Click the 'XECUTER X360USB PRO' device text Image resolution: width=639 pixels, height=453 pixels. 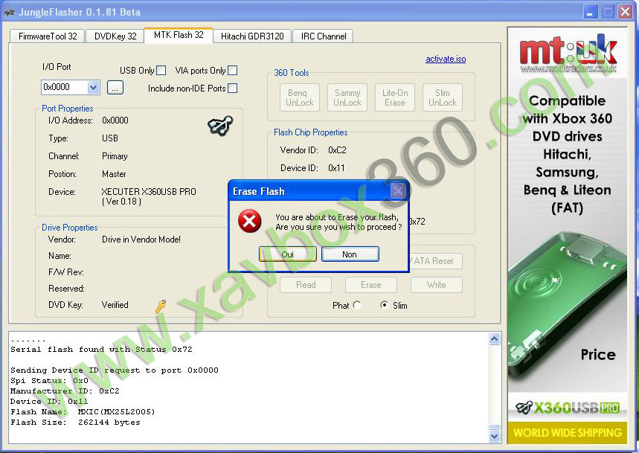tap(149, 192)
